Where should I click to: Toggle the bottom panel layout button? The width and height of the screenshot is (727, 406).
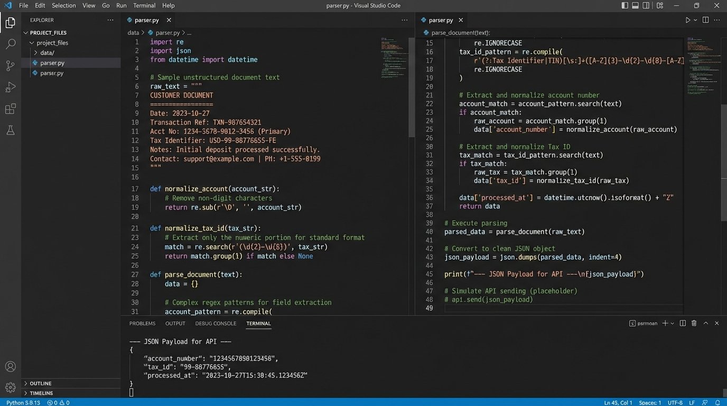(636, 6)
